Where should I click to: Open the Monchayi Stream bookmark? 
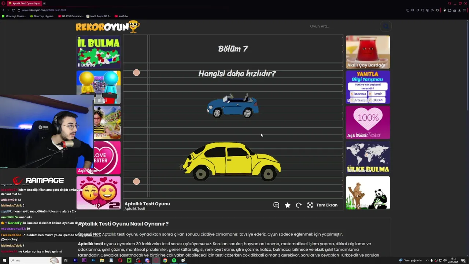coord(14,16)
